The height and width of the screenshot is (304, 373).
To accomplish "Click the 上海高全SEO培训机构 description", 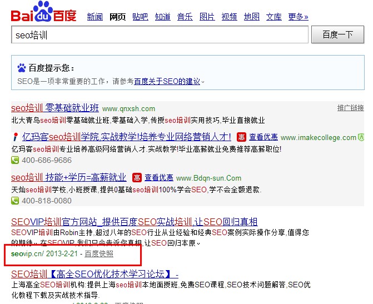I will [161, 290].
